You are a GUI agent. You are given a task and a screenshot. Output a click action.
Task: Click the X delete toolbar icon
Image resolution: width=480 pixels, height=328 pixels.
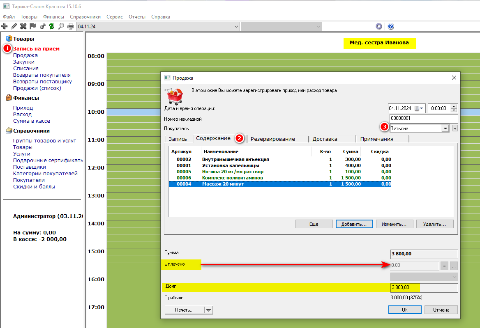[23, 26]
